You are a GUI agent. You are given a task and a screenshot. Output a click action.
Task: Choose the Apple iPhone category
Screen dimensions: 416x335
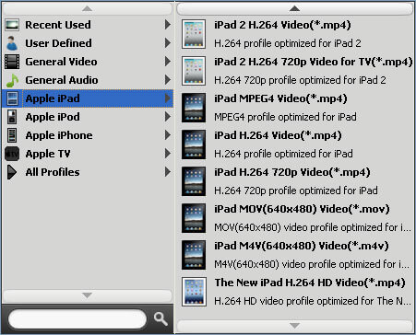(x=88, y=135)
